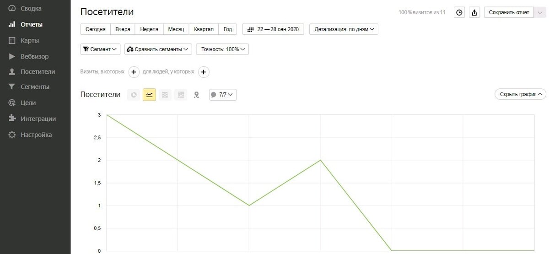Click the Сохранить отчет button
The height and width of the screenshot is (254, 549).
(x=509, y=12)
